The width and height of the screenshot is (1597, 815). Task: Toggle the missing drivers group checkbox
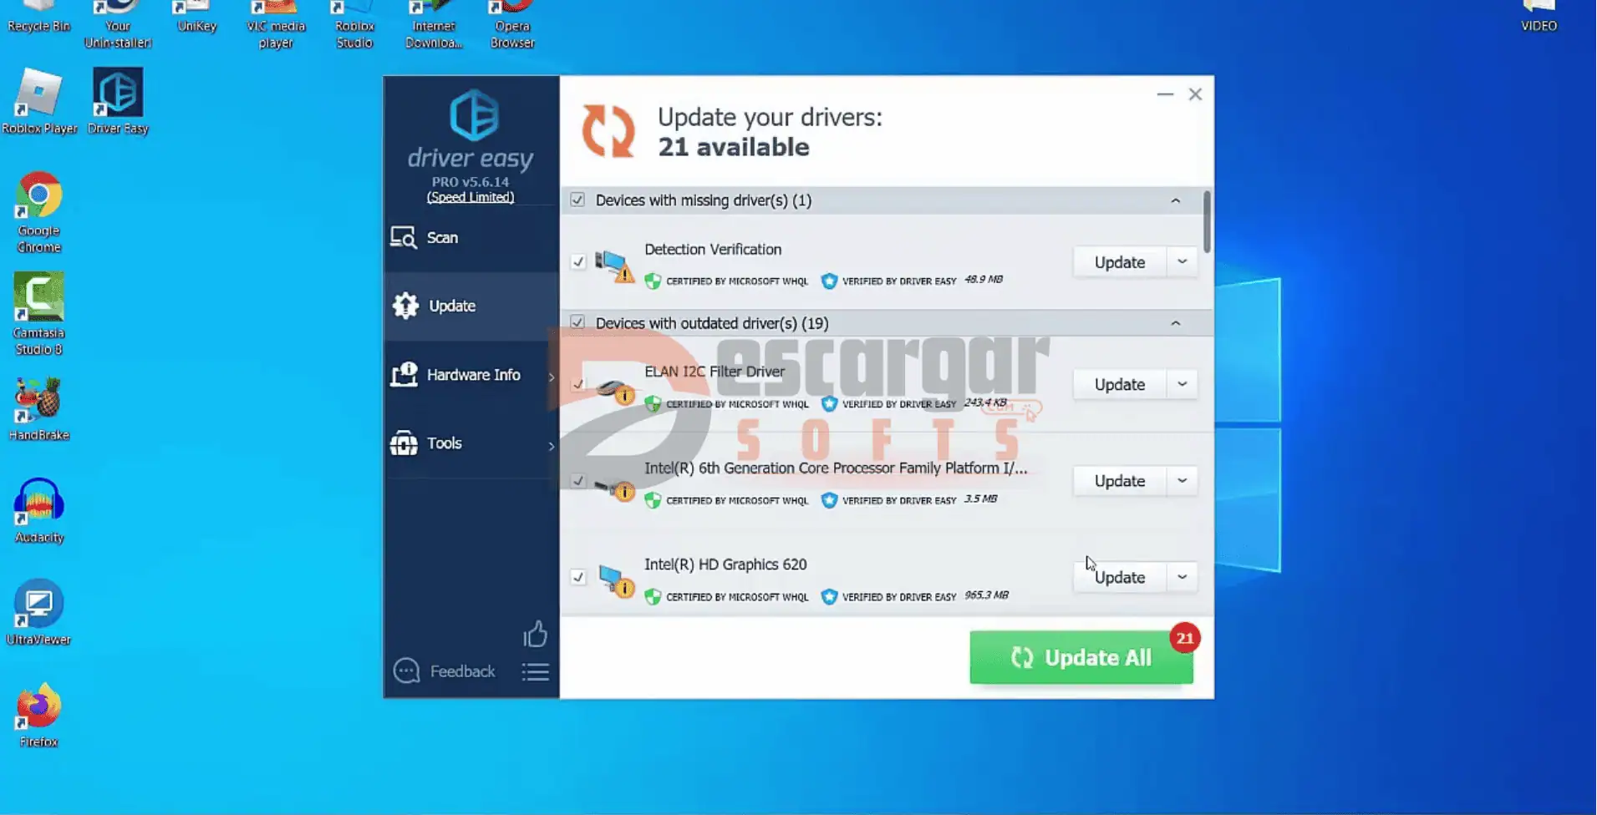point(577,200)
